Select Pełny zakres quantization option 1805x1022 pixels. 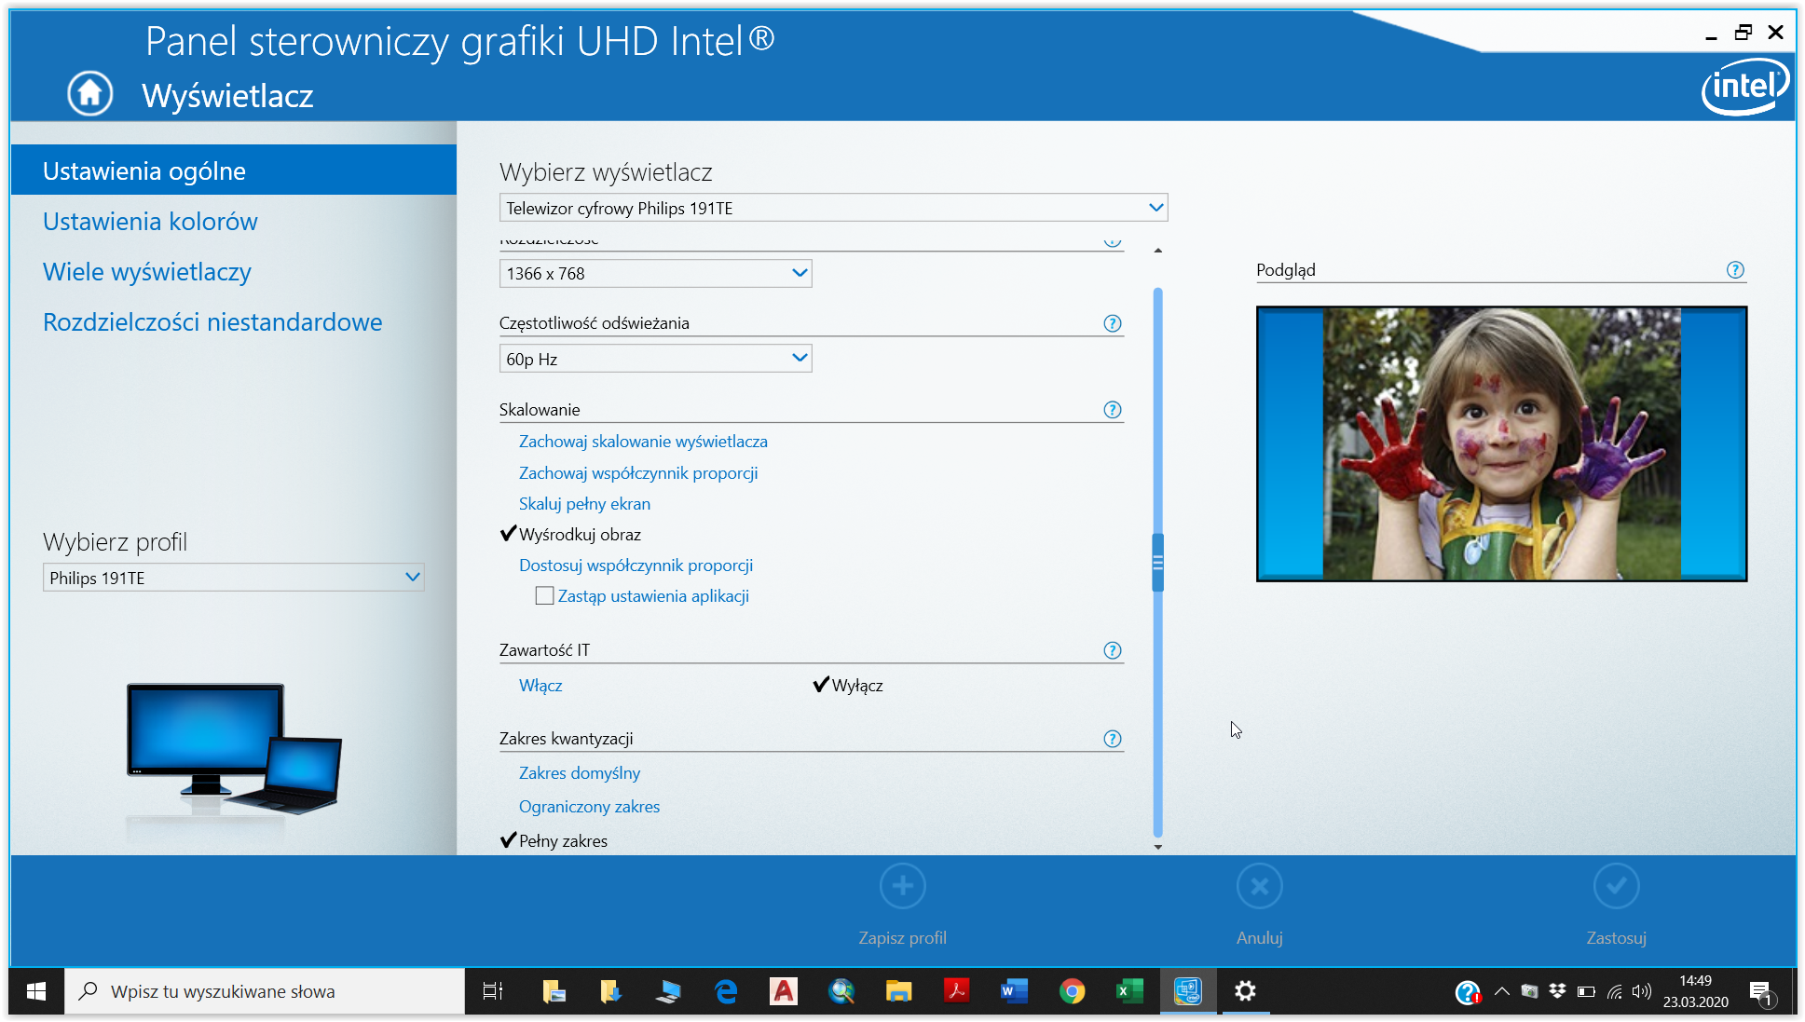pyautogui.click(x=563, y=841)
